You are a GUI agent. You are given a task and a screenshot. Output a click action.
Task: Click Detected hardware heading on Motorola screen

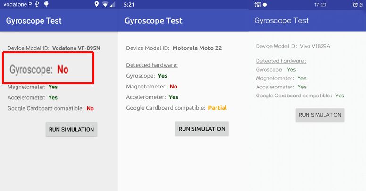click(152, 65)
